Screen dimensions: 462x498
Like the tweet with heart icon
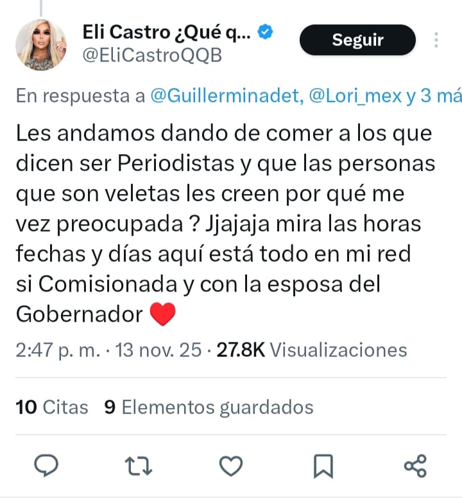pos(231,466)
